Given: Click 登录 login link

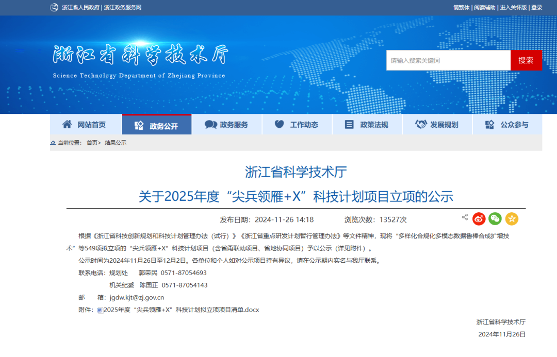Looking at the screenshot, I should click(x=536, y=7).
